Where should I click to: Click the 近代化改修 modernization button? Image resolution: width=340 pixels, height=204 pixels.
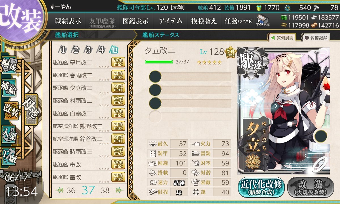pyautogui.click(x=262, y=187)
